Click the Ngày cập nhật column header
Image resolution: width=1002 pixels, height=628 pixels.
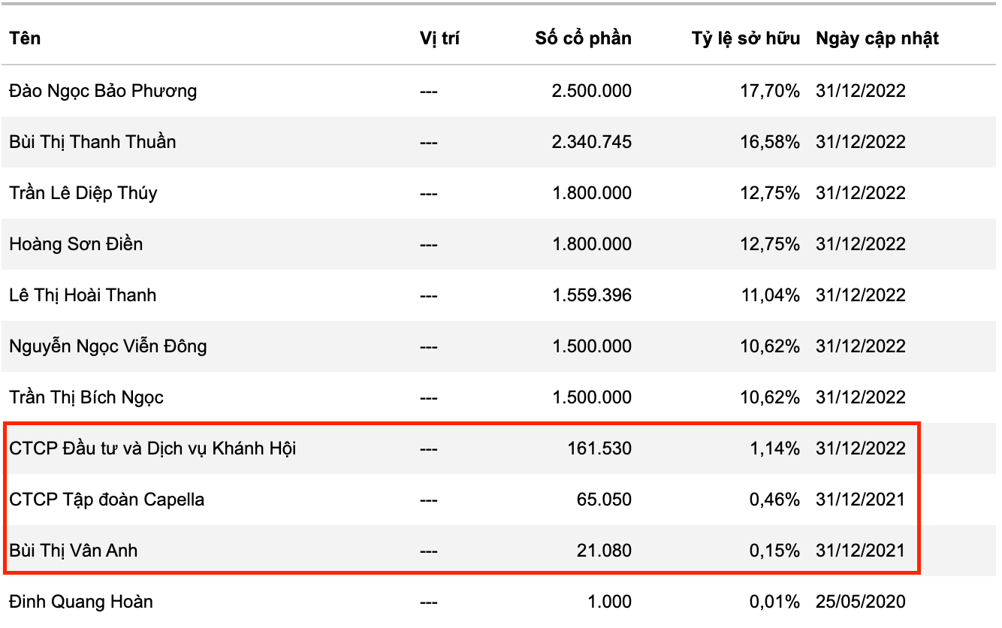pyautogui.click(x=877, y=39)
